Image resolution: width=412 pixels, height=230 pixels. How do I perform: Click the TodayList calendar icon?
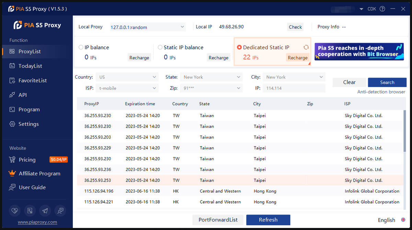pos(12,66)
